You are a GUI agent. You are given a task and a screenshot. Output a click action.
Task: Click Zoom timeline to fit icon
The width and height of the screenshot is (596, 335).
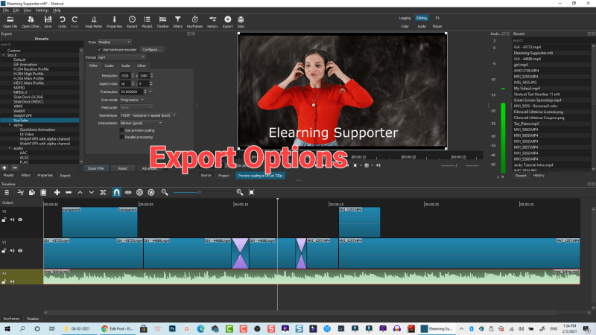tap(253, 192)
